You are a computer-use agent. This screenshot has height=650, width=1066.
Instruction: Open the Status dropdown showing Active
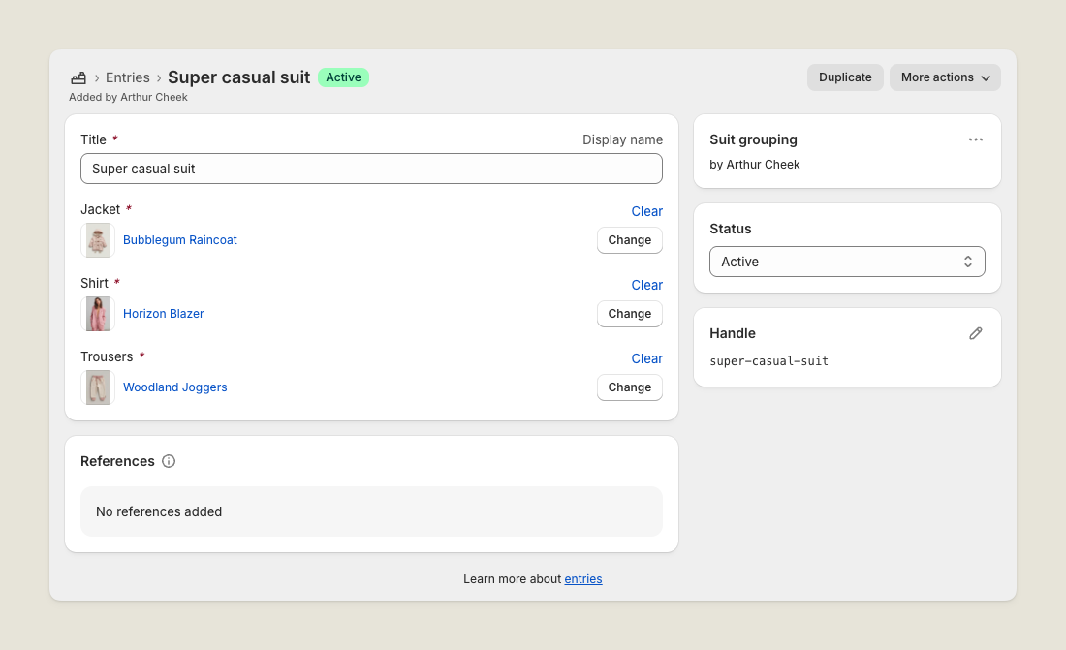(847, 262)
